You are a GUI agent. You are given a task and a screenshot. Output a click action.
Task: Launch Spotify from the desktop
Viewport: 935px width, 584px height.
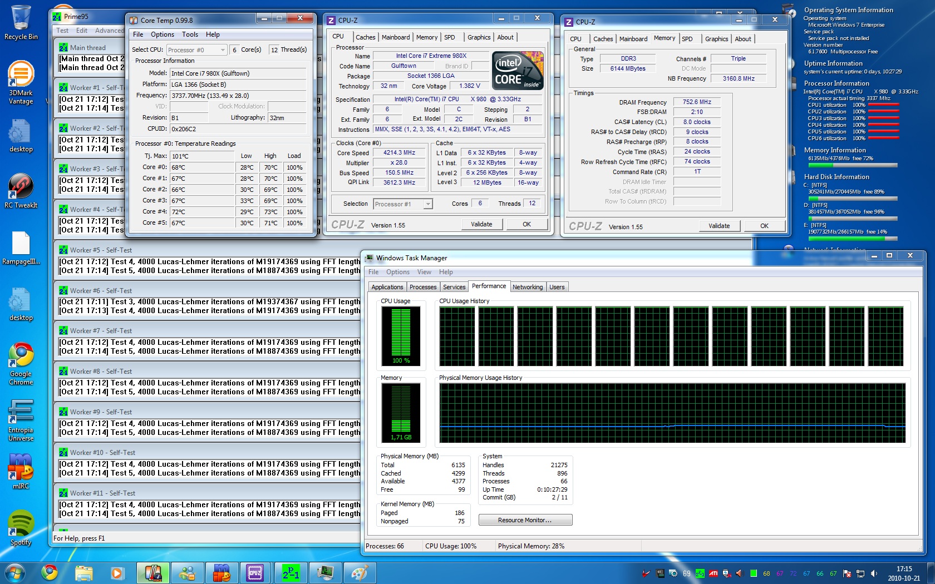(21, 528)
